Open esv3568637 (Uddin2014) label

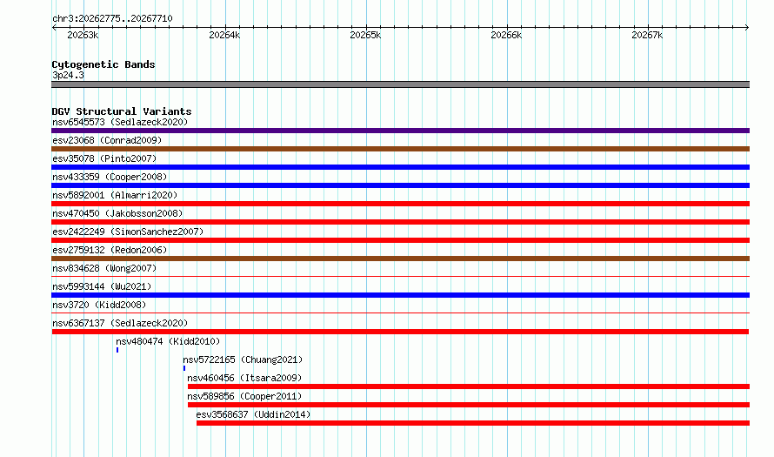253,414
